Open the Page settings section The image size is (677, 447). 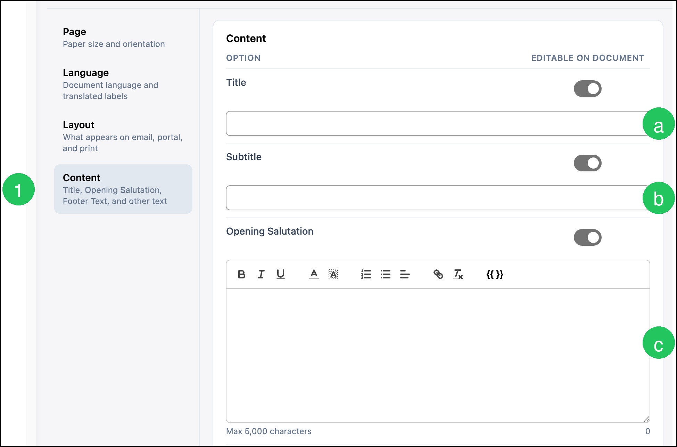tap(123, 38)
